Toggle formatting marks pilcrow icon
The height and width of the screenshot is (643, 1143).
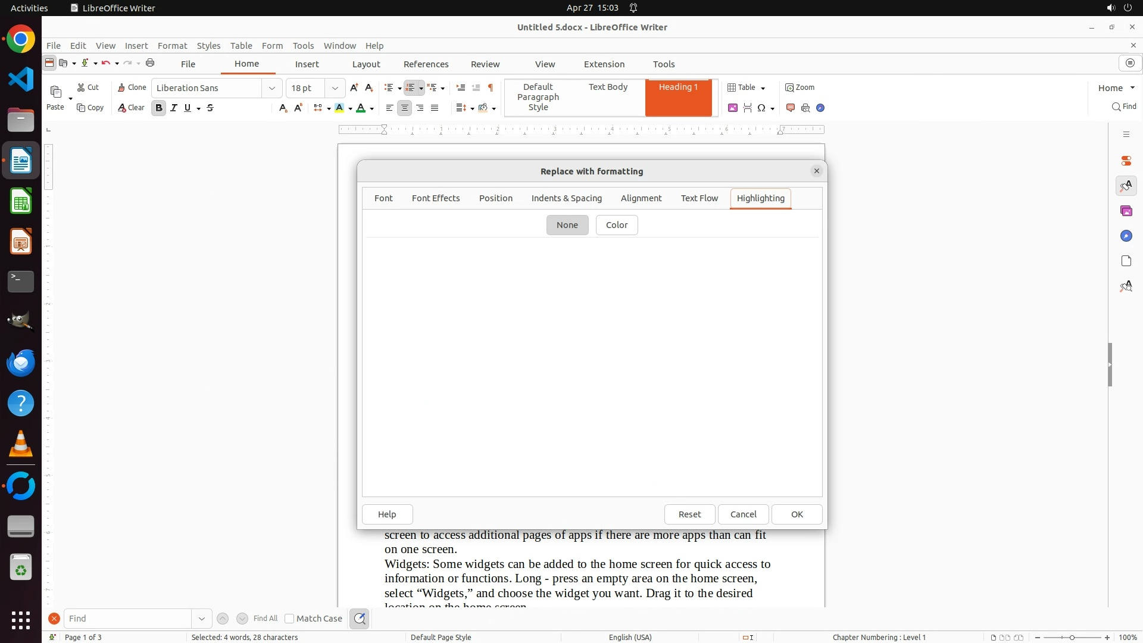click(x=491, y=88)
